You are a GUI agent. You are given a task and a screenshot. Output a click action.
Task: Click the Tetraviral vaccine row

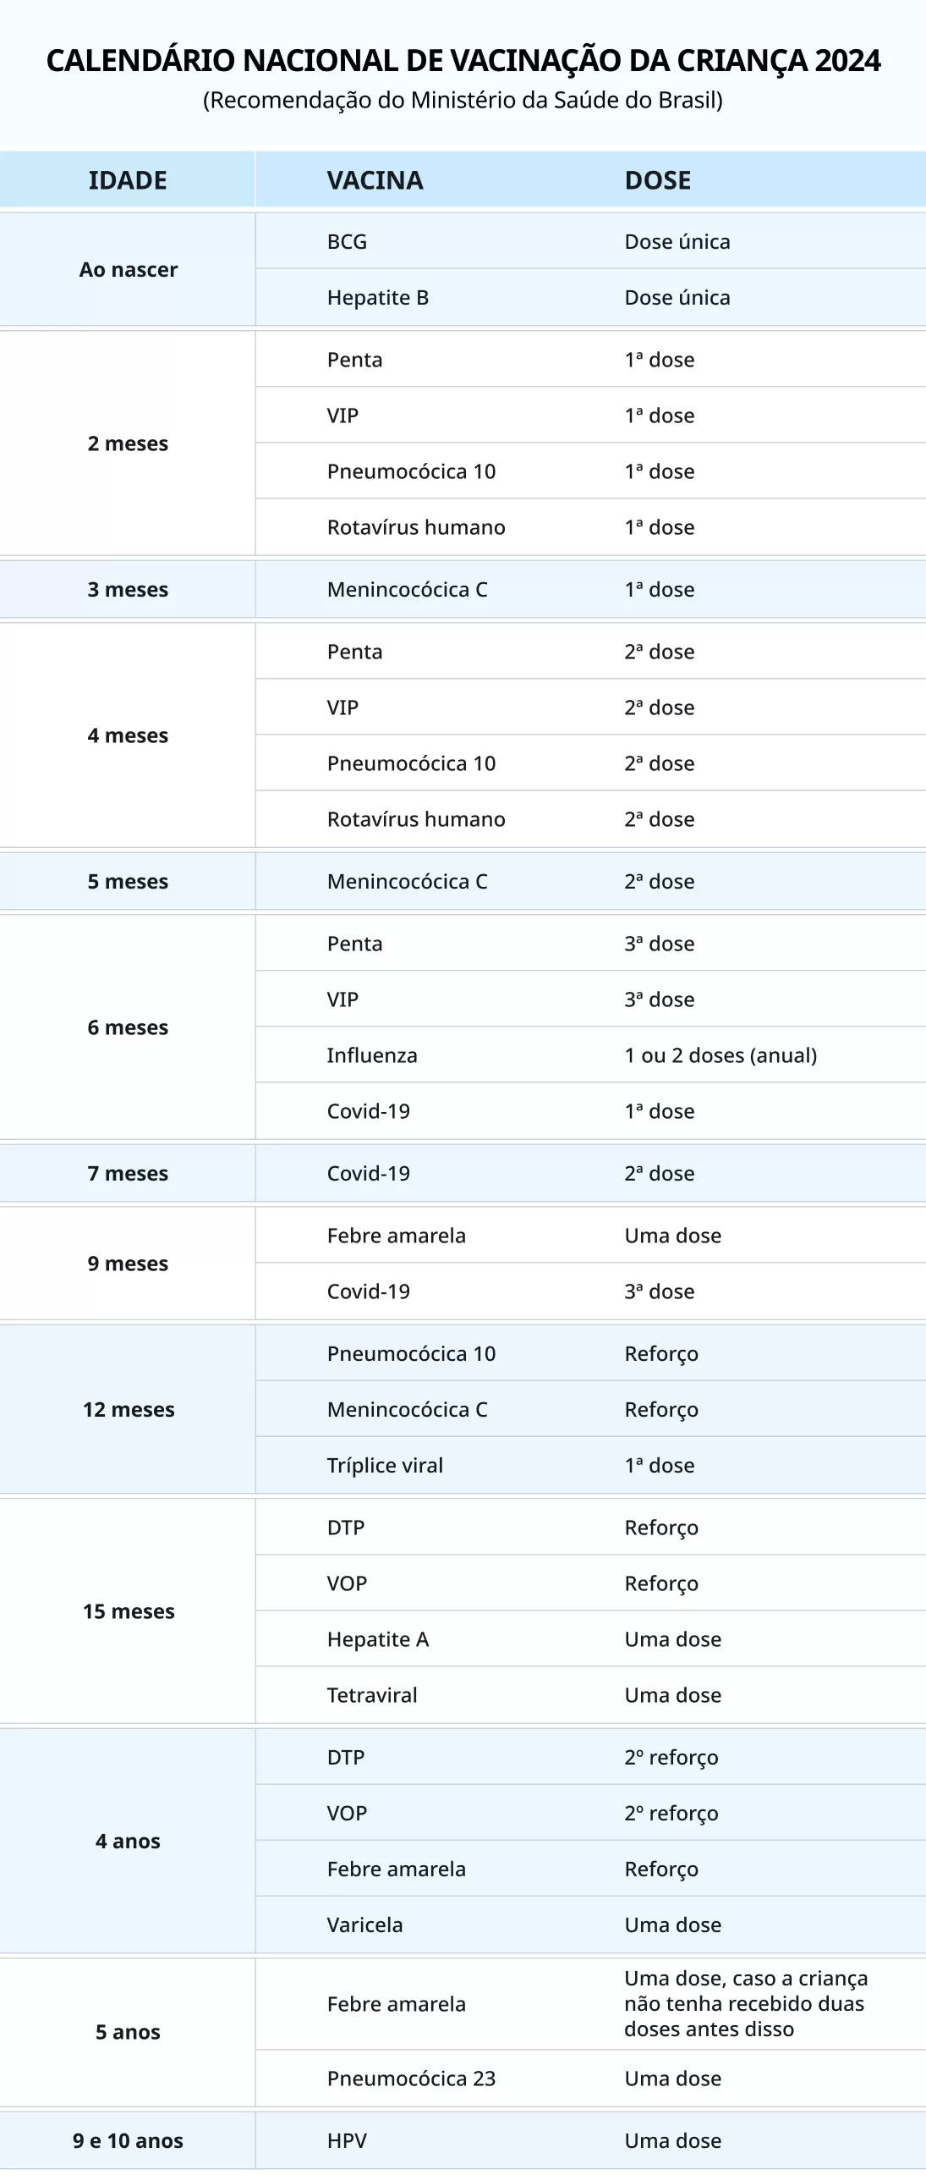pyautogui.click(x=590, y=1695)
